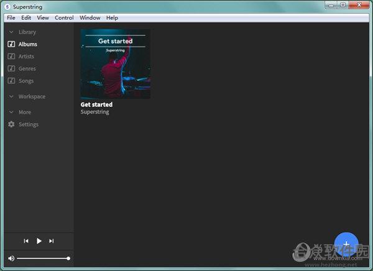This screenshot has width=373, height=271.
Task: Go to the Artists label
Action: pyautogui.click(x=26, y=57)
